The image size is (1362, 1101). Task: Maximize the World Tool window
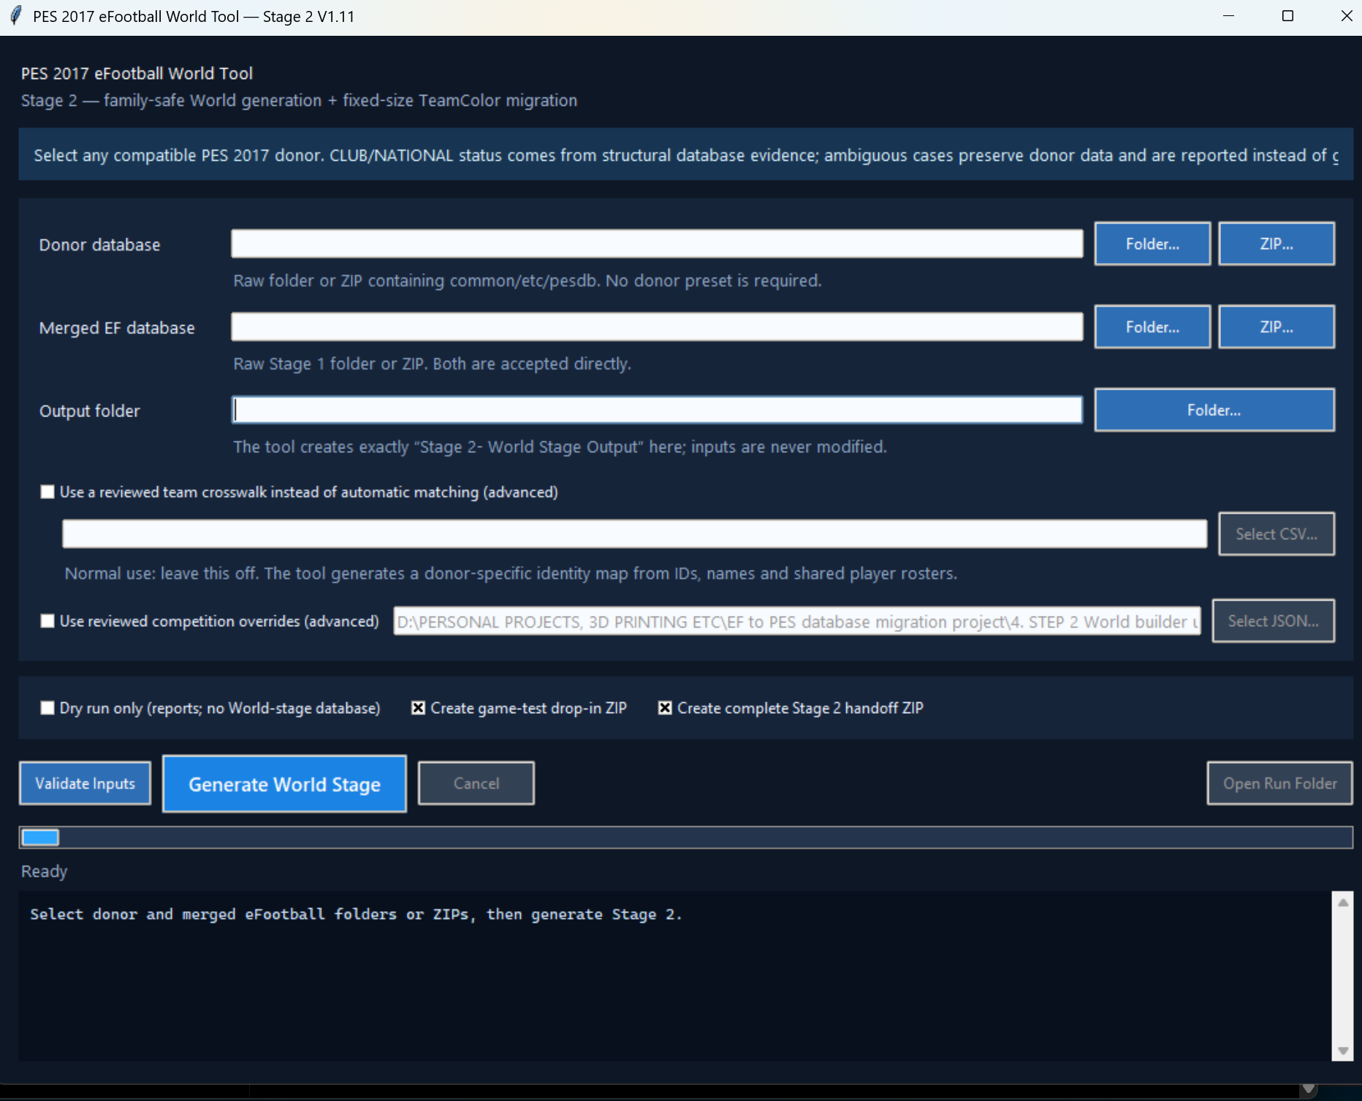[x=1287, y=16]
